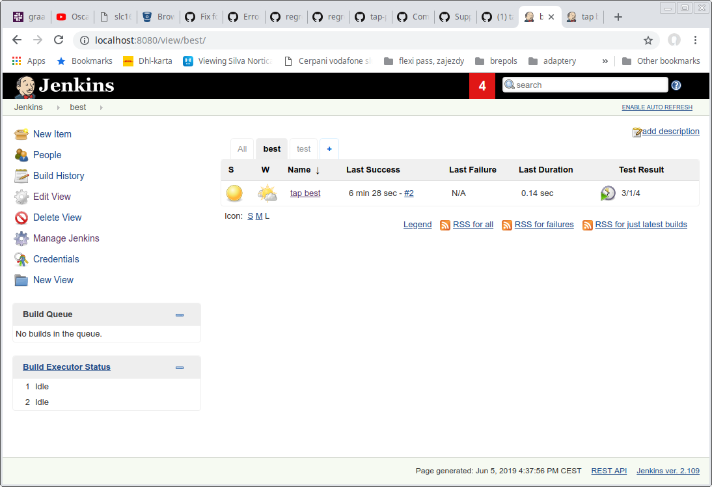Viewport: 712px width, 487px height.
Task: Open the Dhl-karta bookmark
Action: 148,61
